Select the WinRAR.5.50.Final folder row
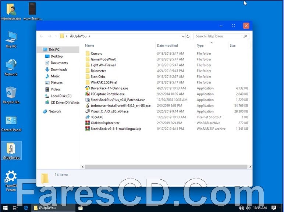284x212 pixels. (167, 82)
